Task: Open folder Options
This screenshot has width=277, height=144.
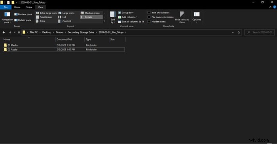Action: pyautogui.click(x=197, y=17)
